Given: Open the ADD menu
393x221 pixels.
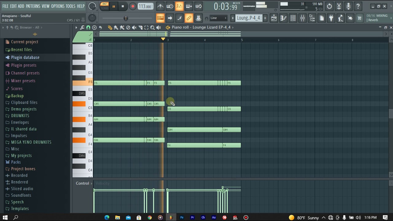Looking at the screenshot, I should click(x=21, y=6).
